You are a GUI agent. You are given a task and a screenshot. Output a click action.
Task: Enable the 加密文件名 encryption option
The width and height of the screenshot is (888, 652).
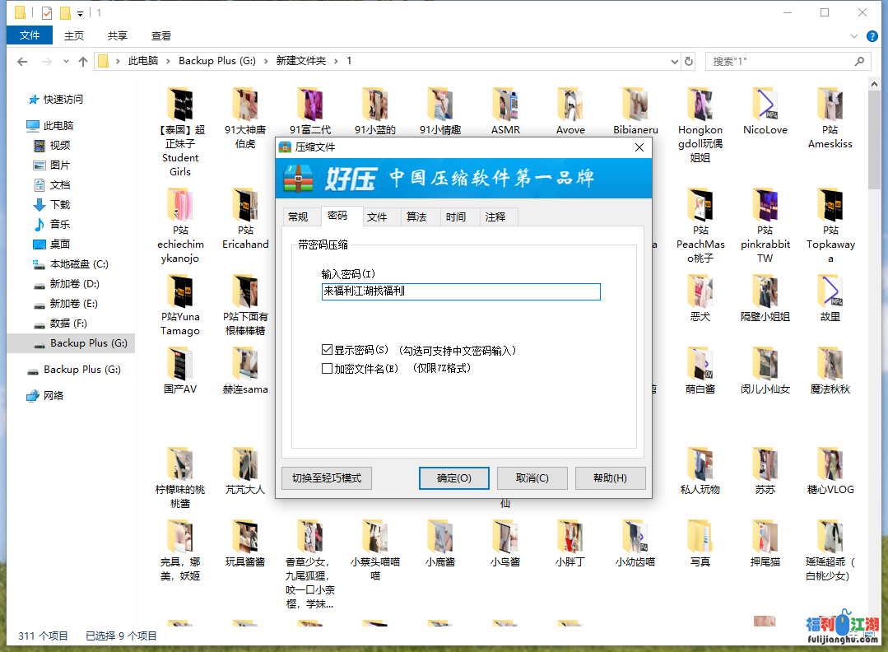(x=327, y=367)
